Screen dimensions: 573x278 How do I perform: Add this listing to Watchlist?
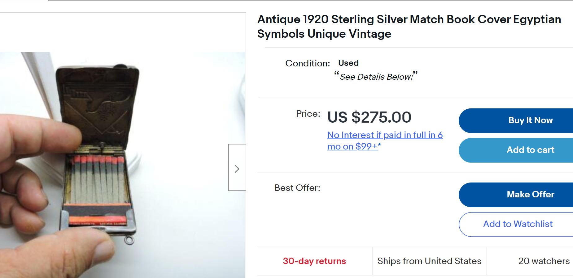point(518,224)
